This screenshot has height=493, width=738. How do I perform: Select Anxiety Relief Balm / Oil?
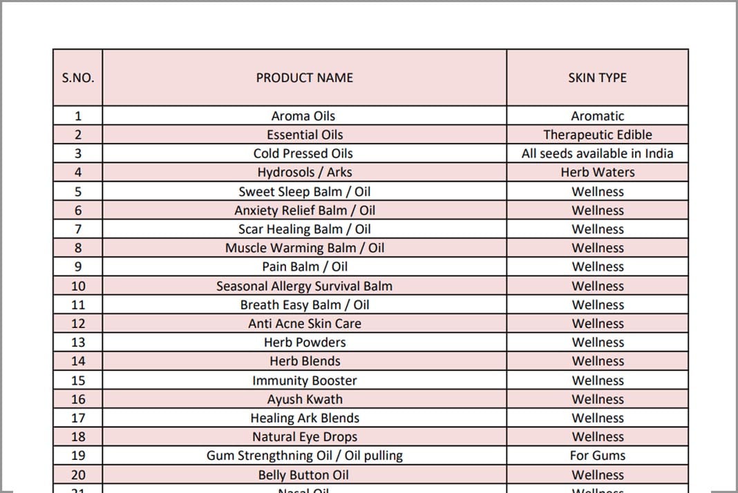305,211
